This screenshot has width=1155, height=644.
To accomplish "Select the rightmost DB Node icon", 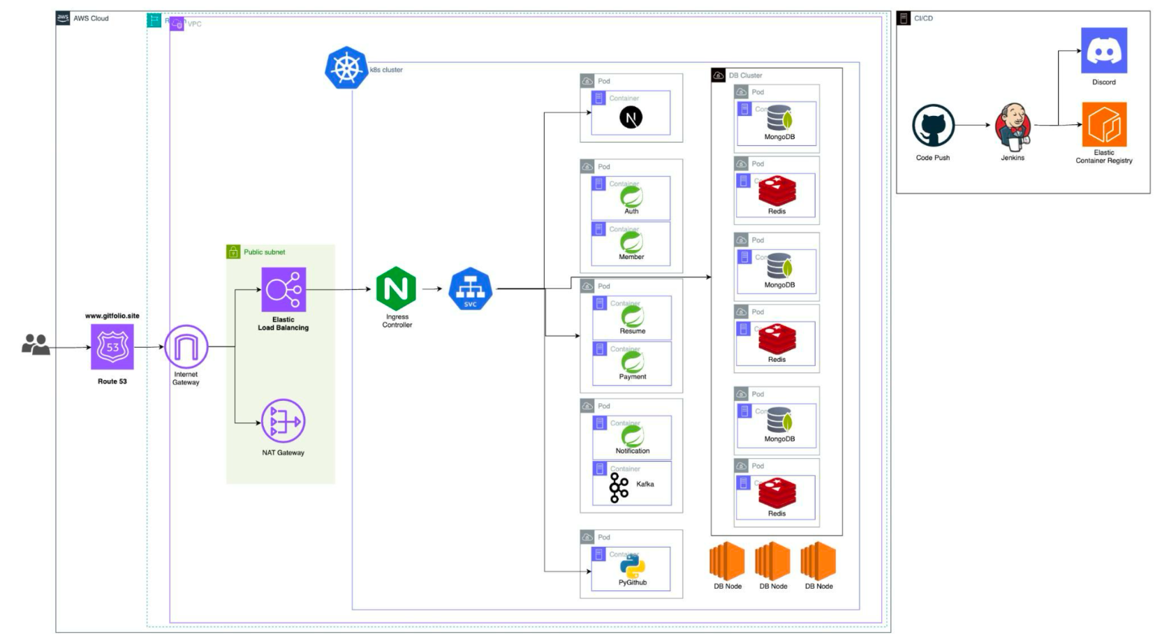I will (818, 561).
